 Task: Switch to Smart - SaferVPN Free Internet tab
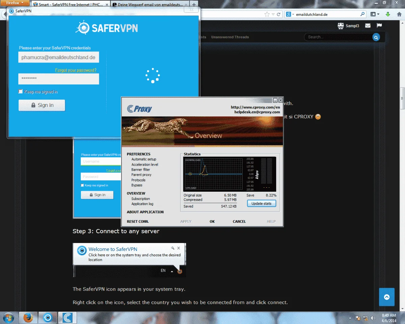pyautogui.click(x=71, y=5)
